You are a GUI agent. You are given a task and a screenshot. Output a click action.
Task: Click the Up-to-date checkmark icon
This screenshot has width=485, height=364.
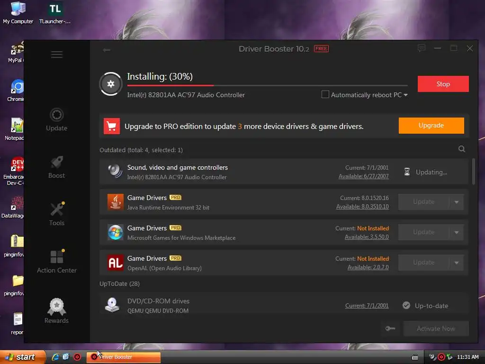tap(406, 306)
